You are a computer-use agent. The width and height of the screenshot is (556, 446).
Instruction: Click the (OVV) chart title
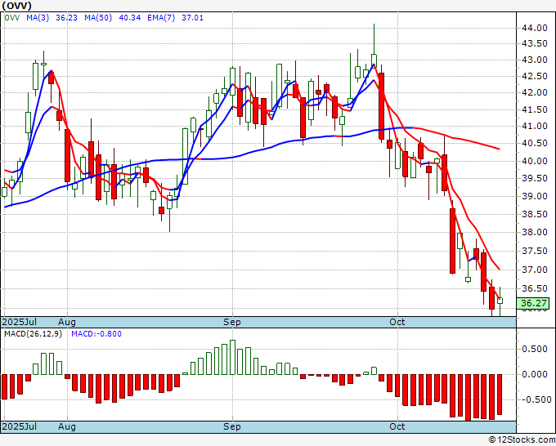(16, 6)
